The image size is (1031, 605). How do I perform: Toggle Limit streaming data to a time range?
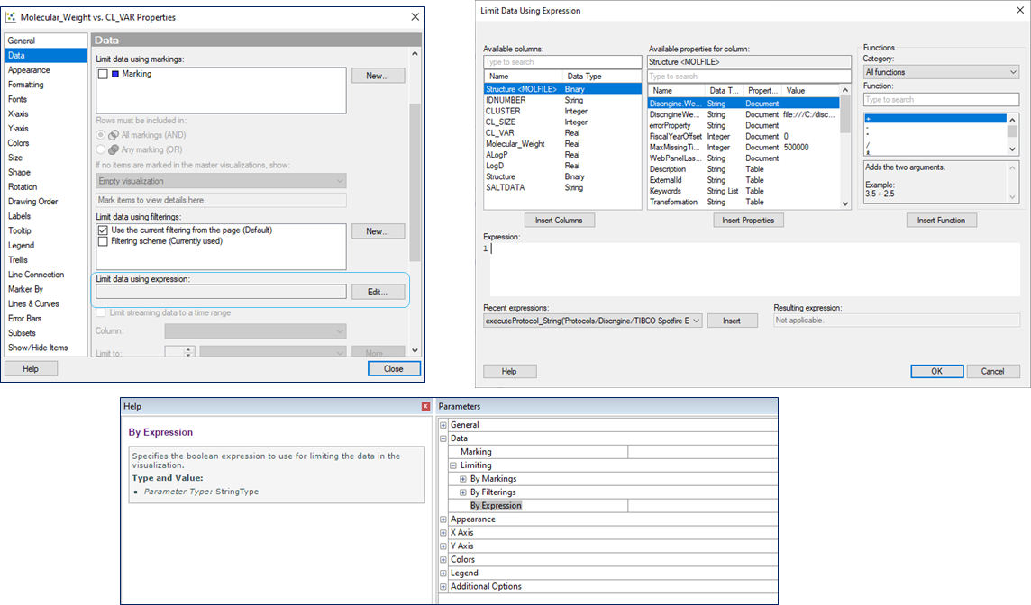(x=101, y=312)
